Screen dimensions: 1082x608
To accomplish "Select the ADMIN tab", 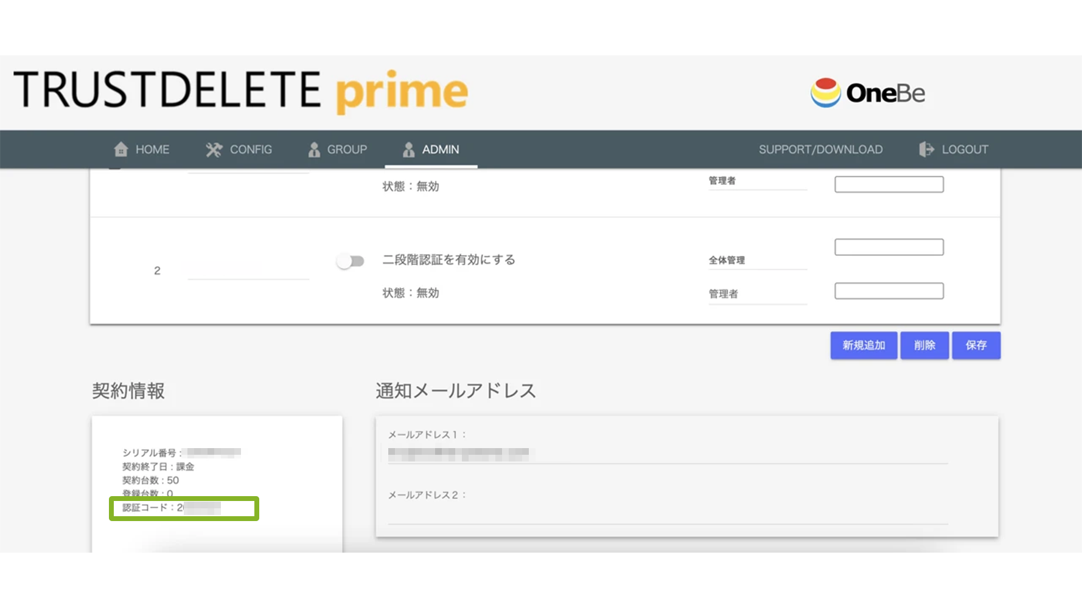I will (x=431, y=149).
